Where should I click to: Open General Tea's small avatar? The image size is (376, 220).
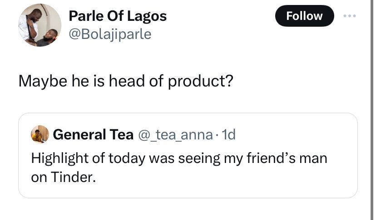(x=40, y=134)
